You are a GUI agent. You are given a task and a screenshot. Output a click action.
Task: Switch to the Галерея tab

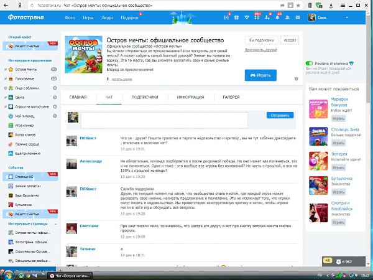(231, 98)
